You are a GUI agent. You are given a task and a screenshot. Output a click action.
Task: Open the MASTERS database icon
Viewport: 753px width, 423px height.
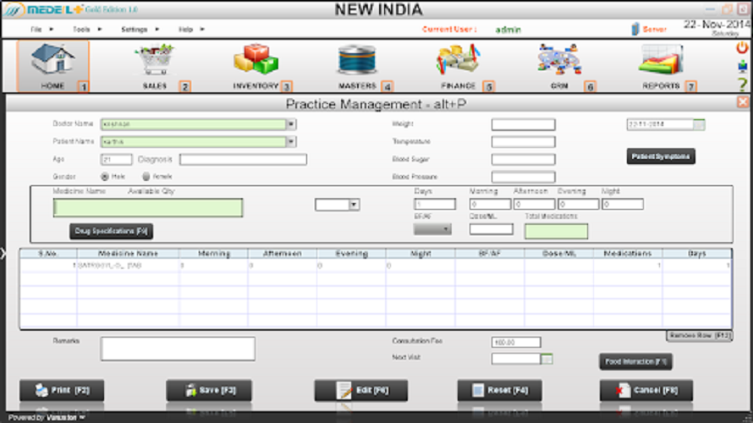click(x=357, y=59)
